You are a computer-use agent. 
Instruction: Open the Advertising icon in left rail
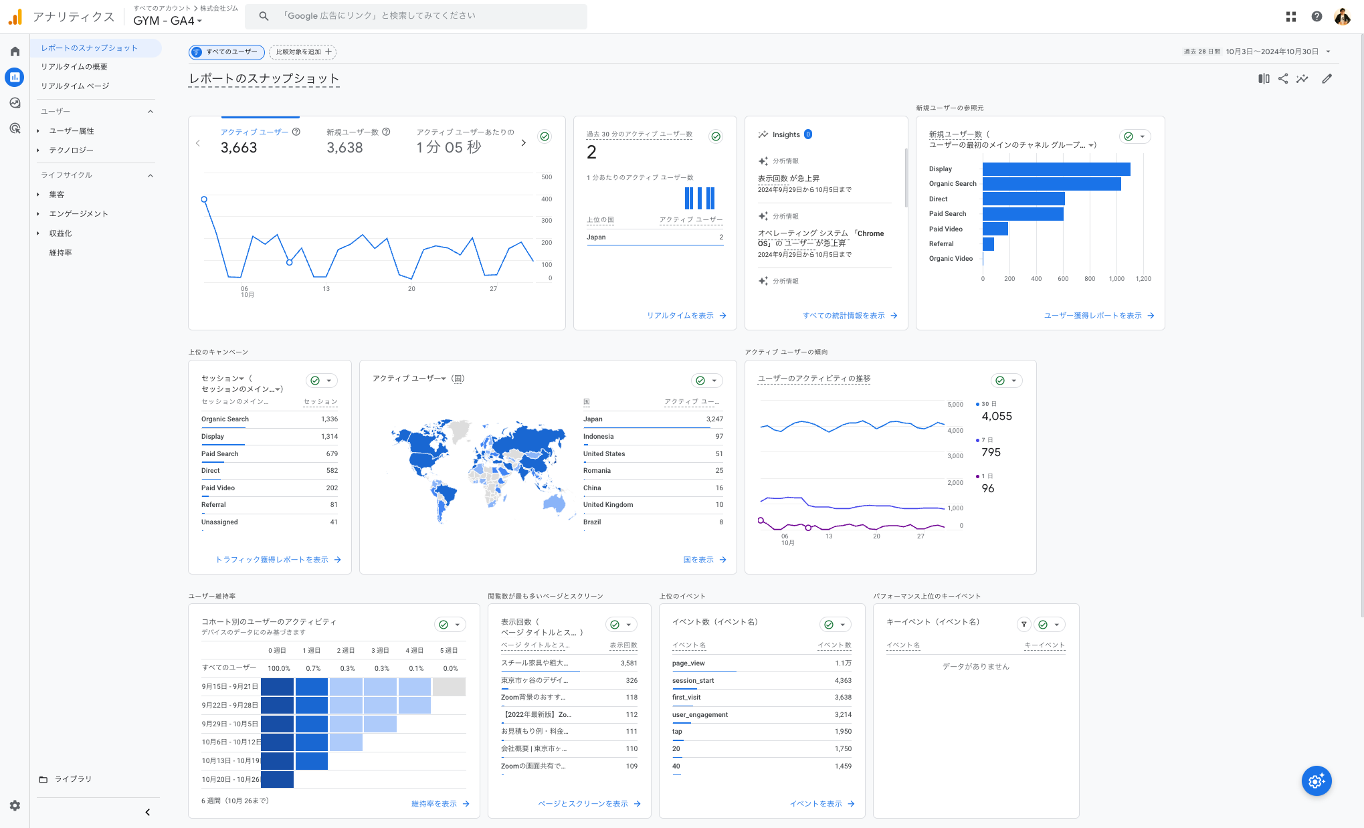[15, 128]
